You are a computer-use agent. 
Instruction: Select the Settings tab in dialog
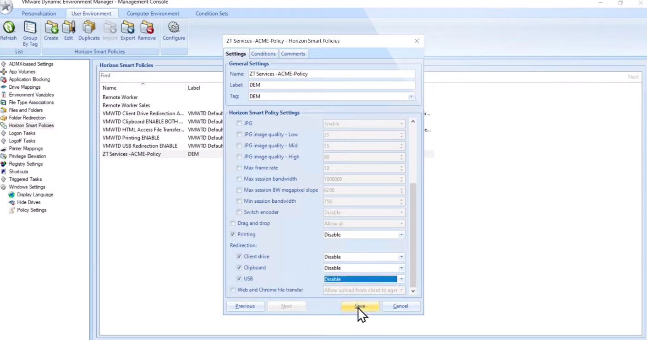tap(236, 54)
